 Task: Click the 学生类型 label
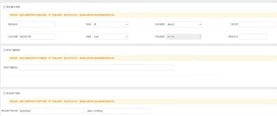[160, 37]
